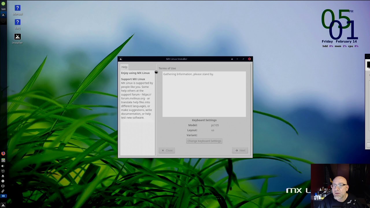Shade the installer window with the up-arrow button

pos(232,59)
